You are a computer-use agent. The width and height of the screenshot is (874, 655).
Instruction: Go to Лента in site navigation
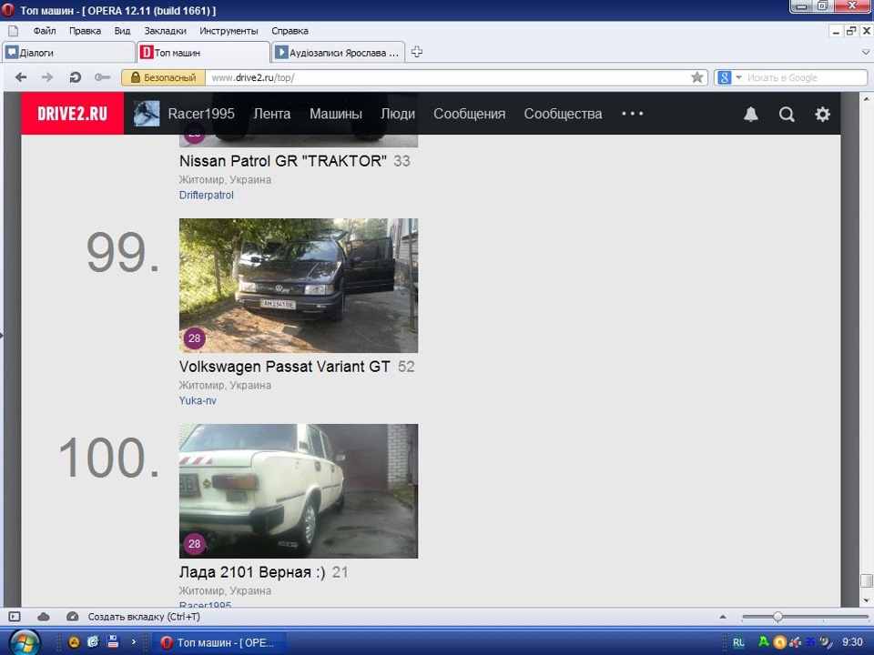pyautogui.click(x=272, y=114)
